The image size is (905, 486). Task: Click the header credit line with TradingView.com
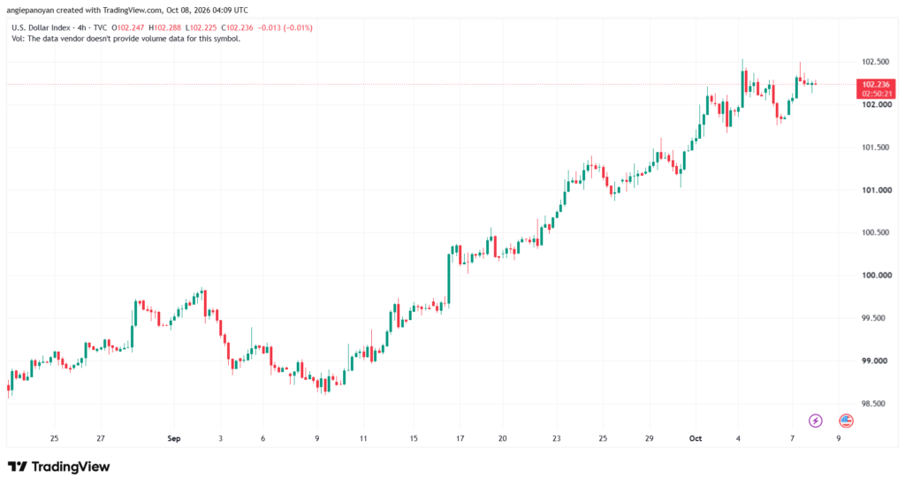click(x=127, y=11)
